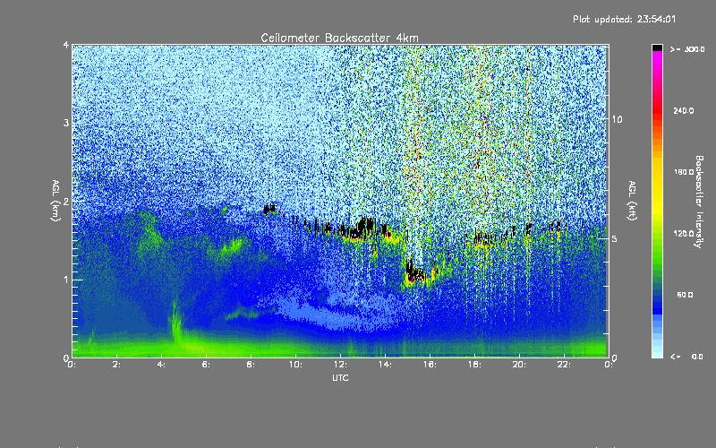Click the "4:" UTC hour tick label
The height and width of the screenshot is (448, 716).
click(162, 365)
